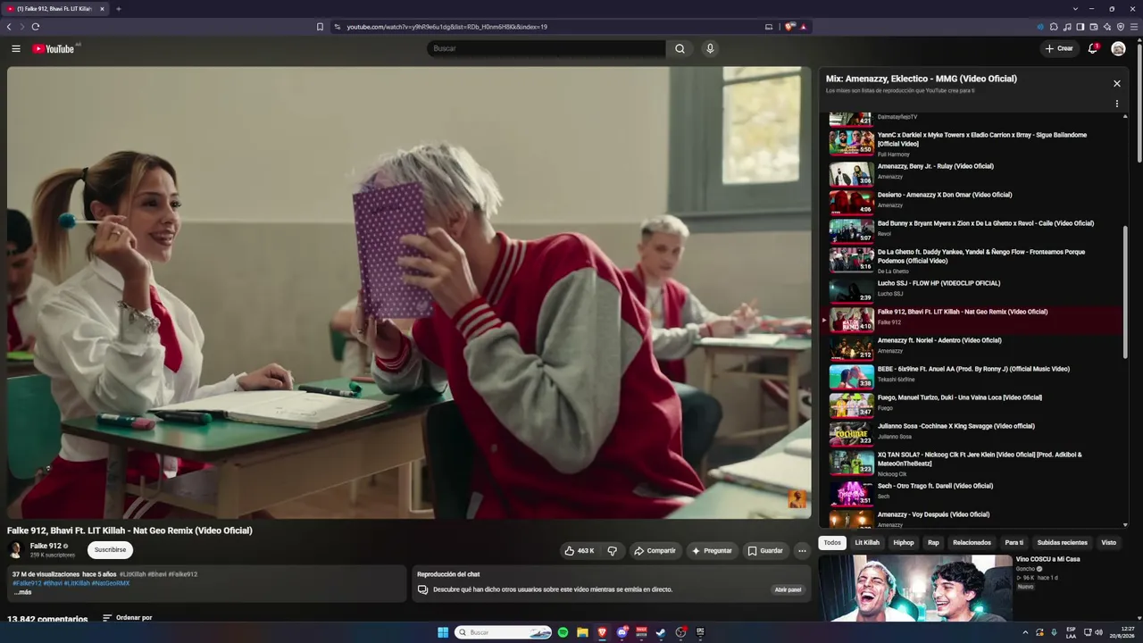Open the YouTube guide hamburger menu
This screenshot has height=643, width=1143.
coord(15,48)
